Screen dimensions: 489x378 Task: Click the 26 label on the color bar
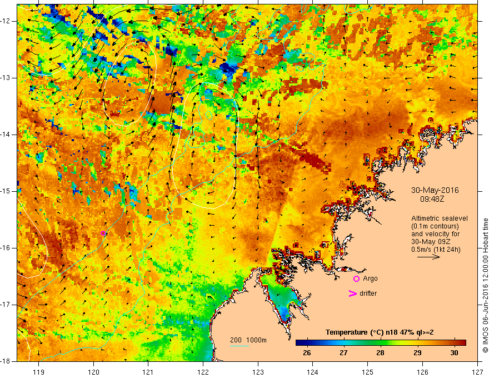tap(307, 353)
